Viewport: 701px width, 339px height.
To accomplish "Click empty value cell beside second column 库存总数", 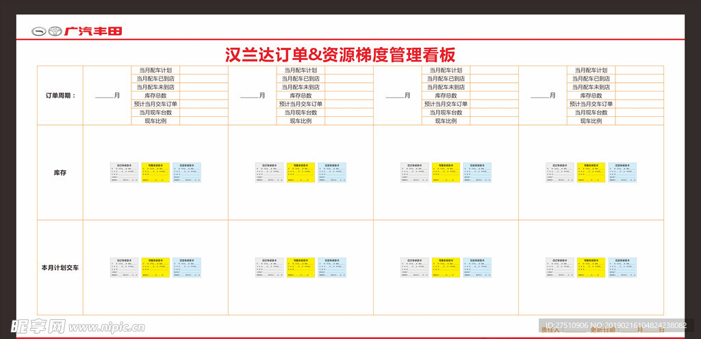I will point(349,96).
